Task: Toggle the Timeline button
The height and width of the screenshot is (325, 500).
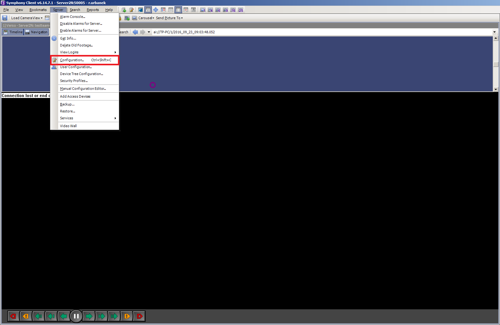Action: pyautogui.click(x=13, y=32)
